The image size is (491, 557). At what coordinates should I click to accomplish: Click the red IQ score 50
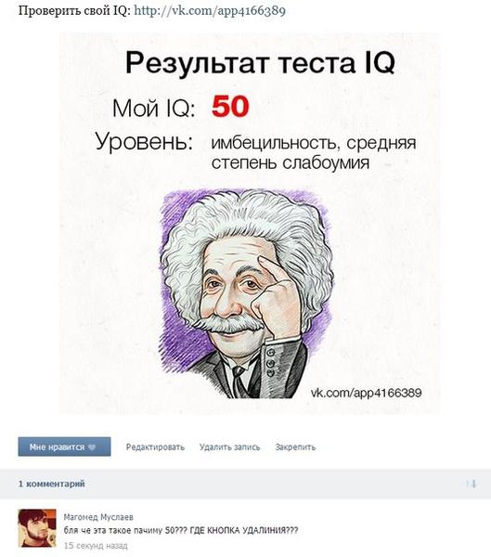coord(230,106)
